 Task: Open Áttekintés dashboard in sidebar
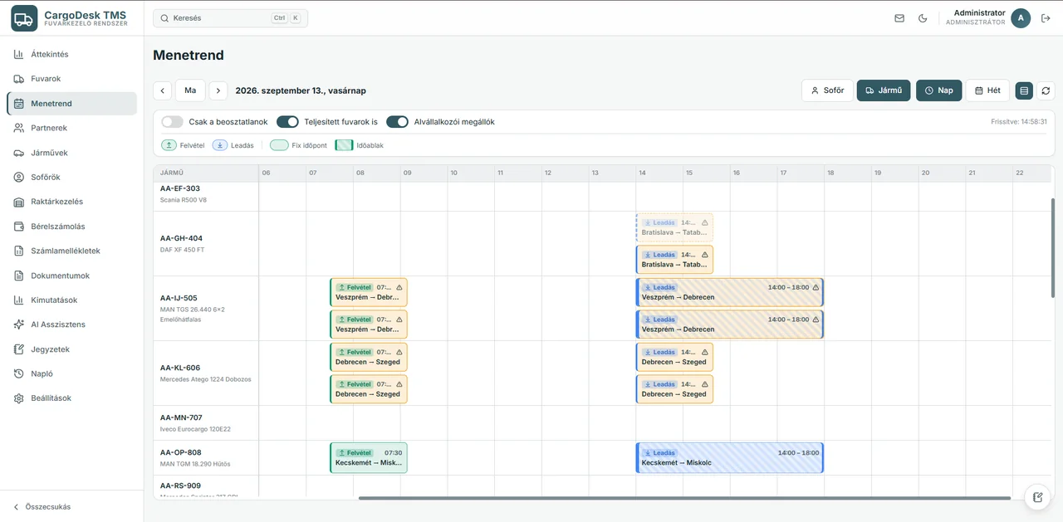(71, 55)
